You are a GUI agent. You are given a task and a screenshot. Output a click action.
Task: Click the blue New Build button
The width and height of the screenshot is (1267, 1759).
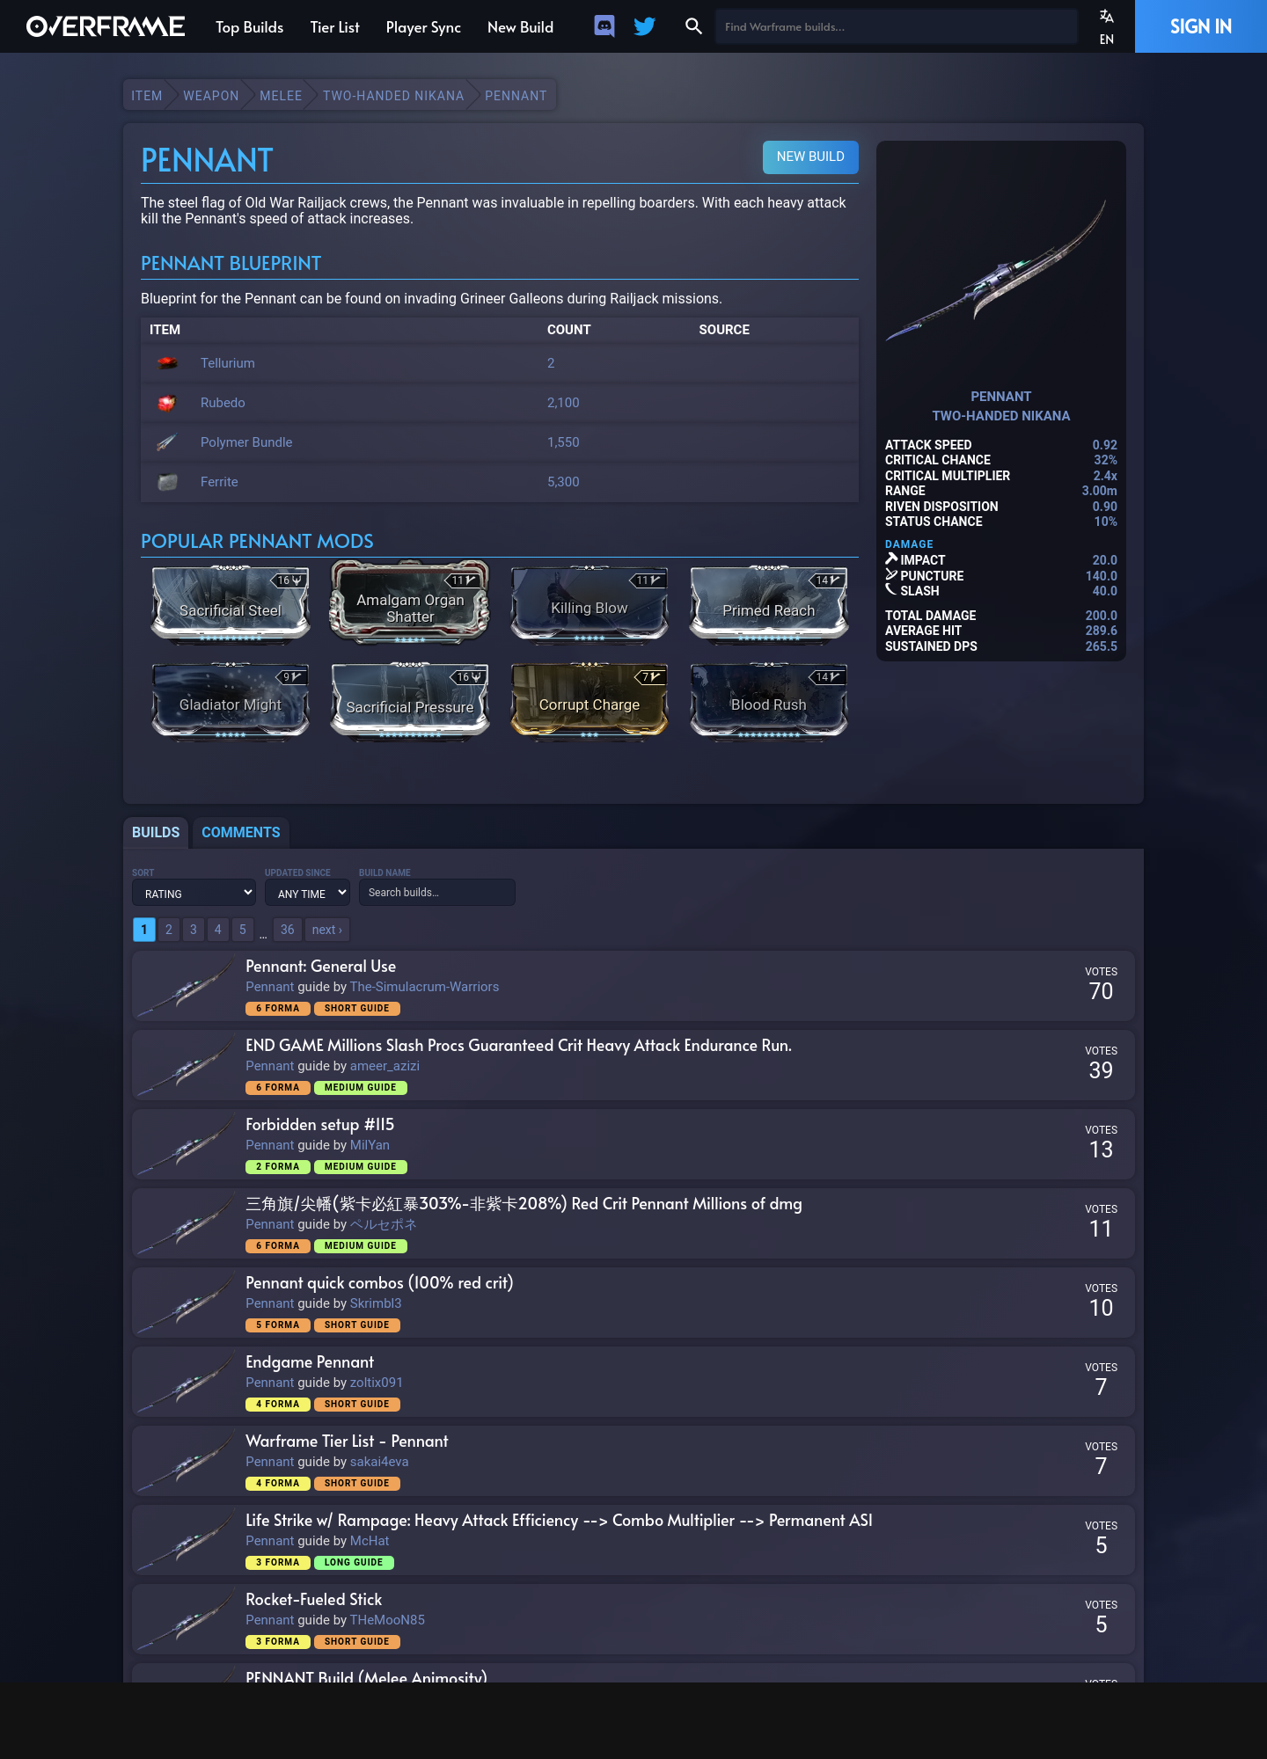point(810,157)
